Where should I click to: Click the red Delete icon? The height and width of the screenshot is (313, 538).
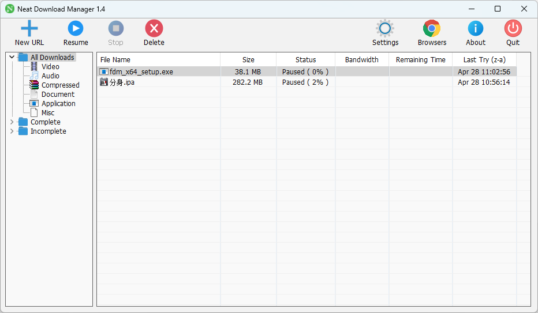tap(154, 28)
